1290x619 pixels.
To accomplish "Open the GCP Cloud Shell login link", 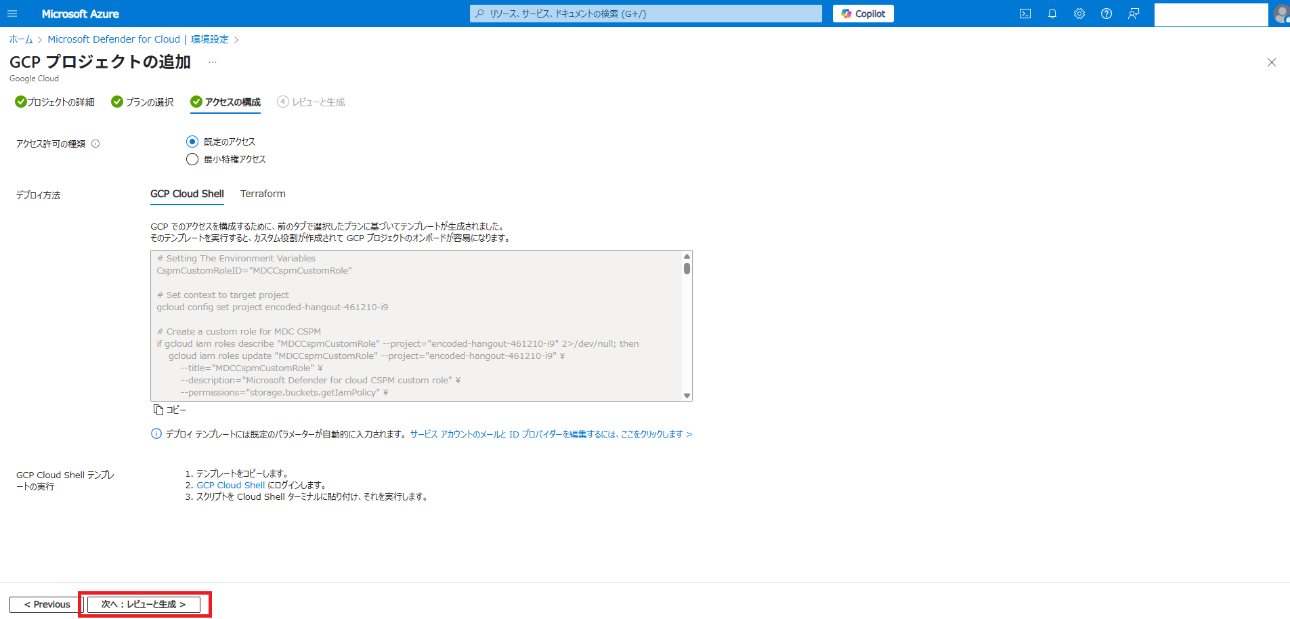I will [x=231, y=485].
